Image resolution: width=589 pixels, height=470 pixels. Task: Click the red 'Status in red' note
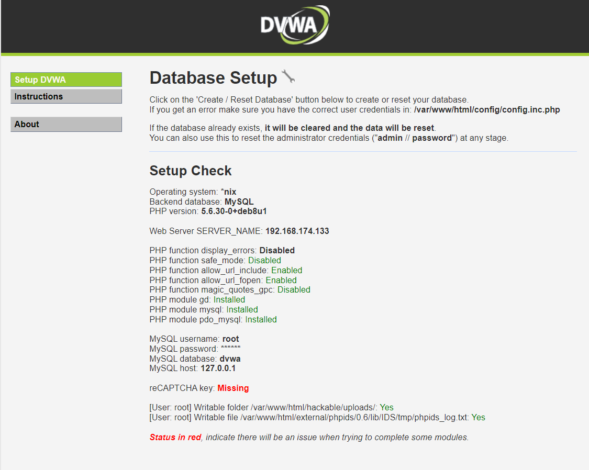click(175, 438)
